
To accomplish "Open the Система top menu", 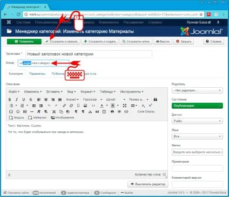I will [x=23, y=22].
